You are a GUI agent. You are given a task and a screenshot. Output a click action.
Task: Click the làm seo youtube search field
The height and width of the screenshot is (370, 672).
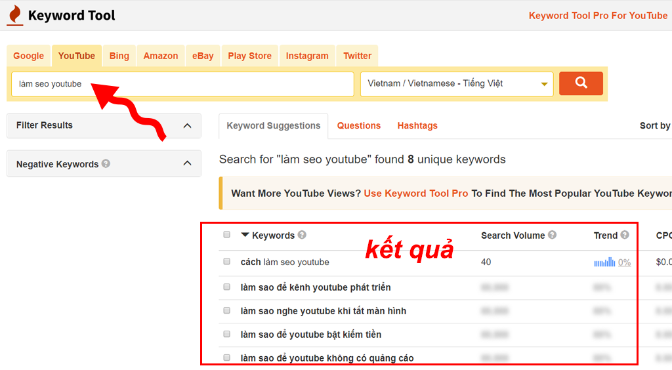tap(182, 84)
